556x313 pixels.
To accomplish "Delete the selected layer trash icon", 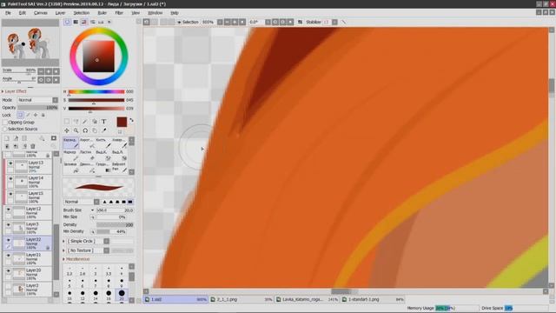I will click(33, 146).
